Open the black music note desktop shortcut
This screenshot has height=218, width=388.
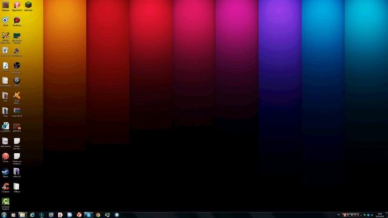[16, 51]
